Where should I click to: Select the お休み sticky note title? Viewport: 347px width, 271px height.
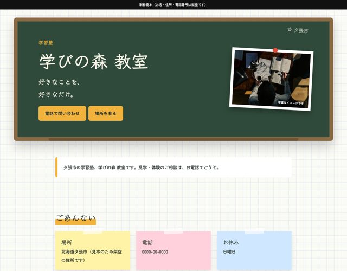[x=231, y=242]
